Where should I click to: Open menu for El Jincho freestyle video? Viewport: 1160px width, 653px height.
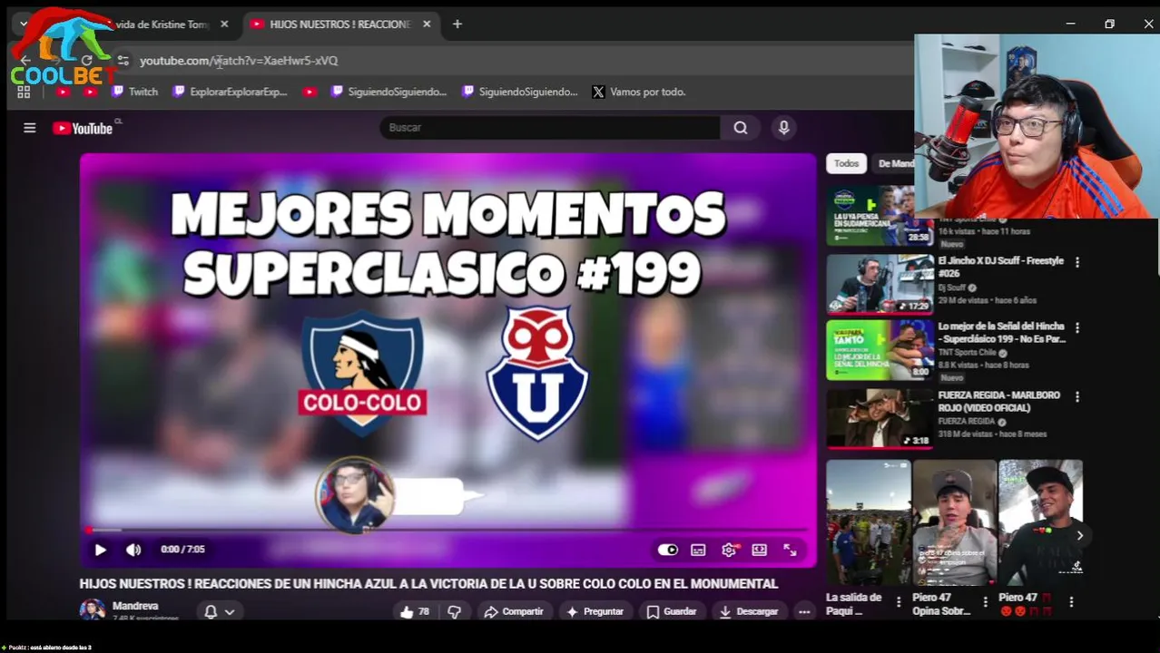(1077, 262)
